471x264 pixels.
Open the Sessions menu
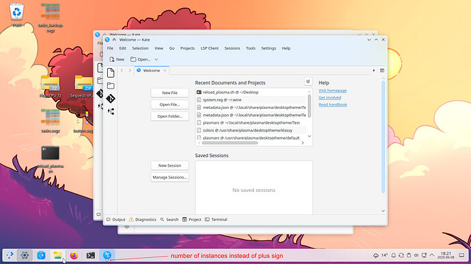tap(232, 48)
